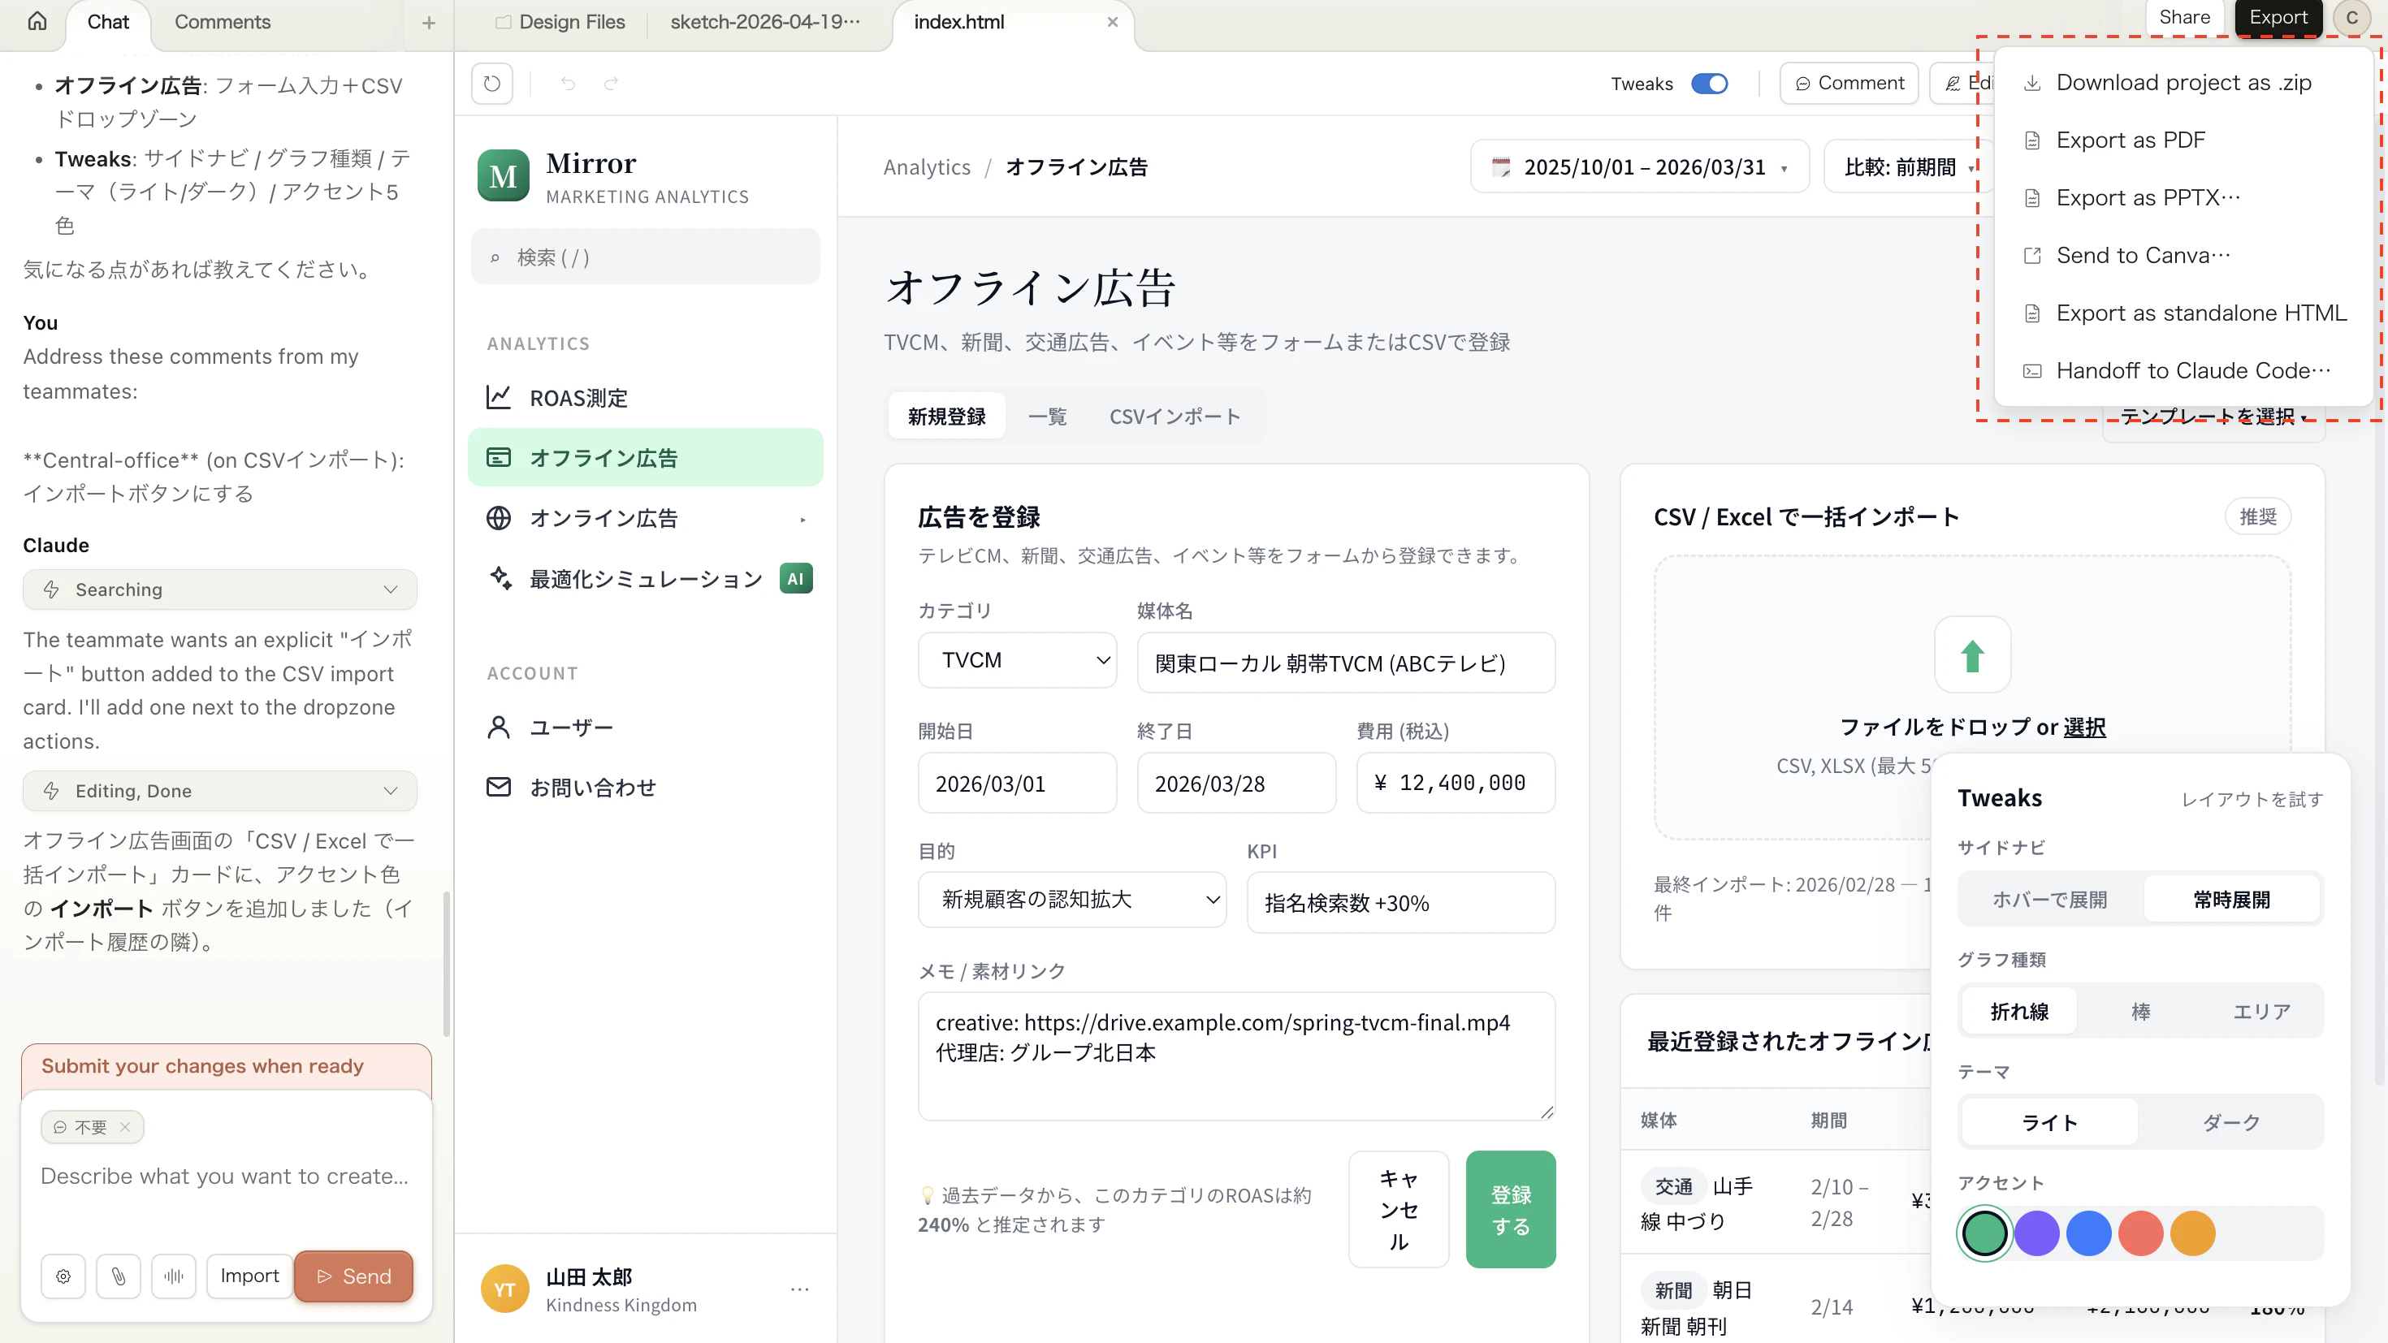This screenshot has width=2388, height=1343.
Task: Open the Design Files tab
Action: tap(560, 22)
